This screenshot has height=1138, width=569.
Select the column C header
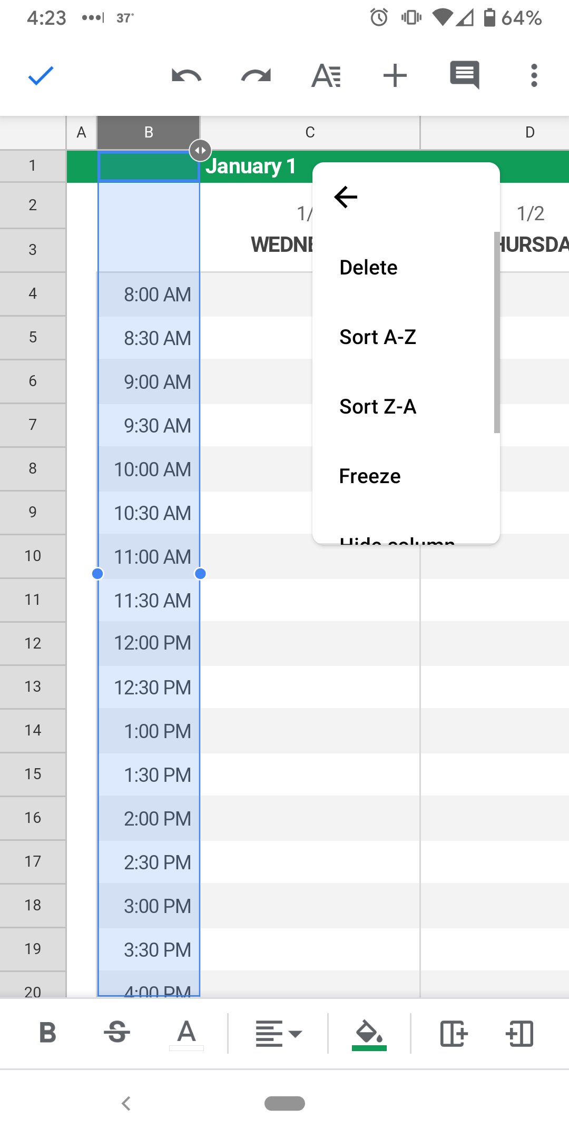(x=310, y=132)
